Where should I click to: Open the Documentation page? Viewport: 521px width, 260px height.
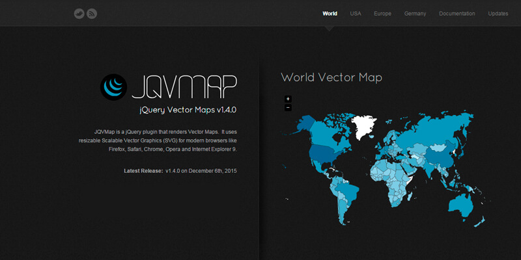[457, 14]
